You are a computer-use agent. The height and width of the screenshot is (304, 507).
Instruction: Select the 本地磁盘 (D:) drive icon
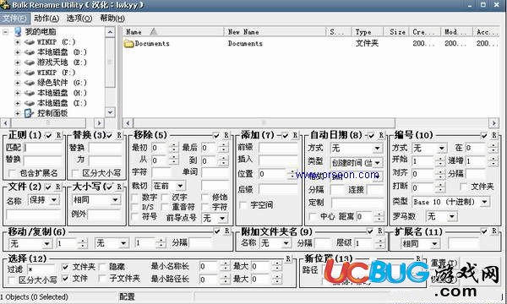(30, 52)
